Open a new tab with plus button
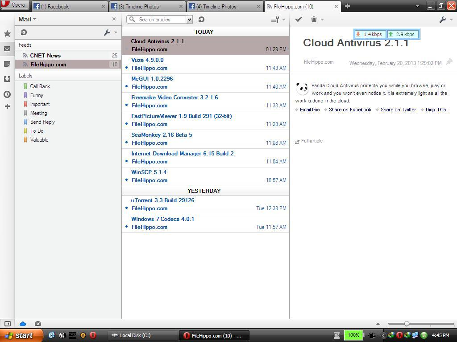Viewport: 457px width, 342px height. coord(347,6)
